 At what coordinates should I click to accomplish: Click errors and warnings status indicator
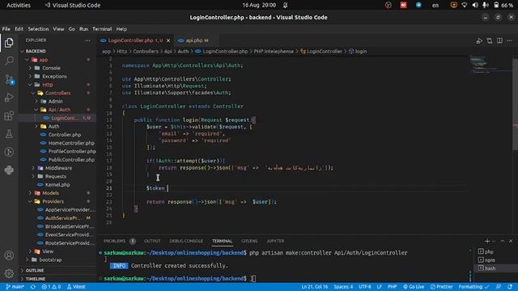point(51,287)
